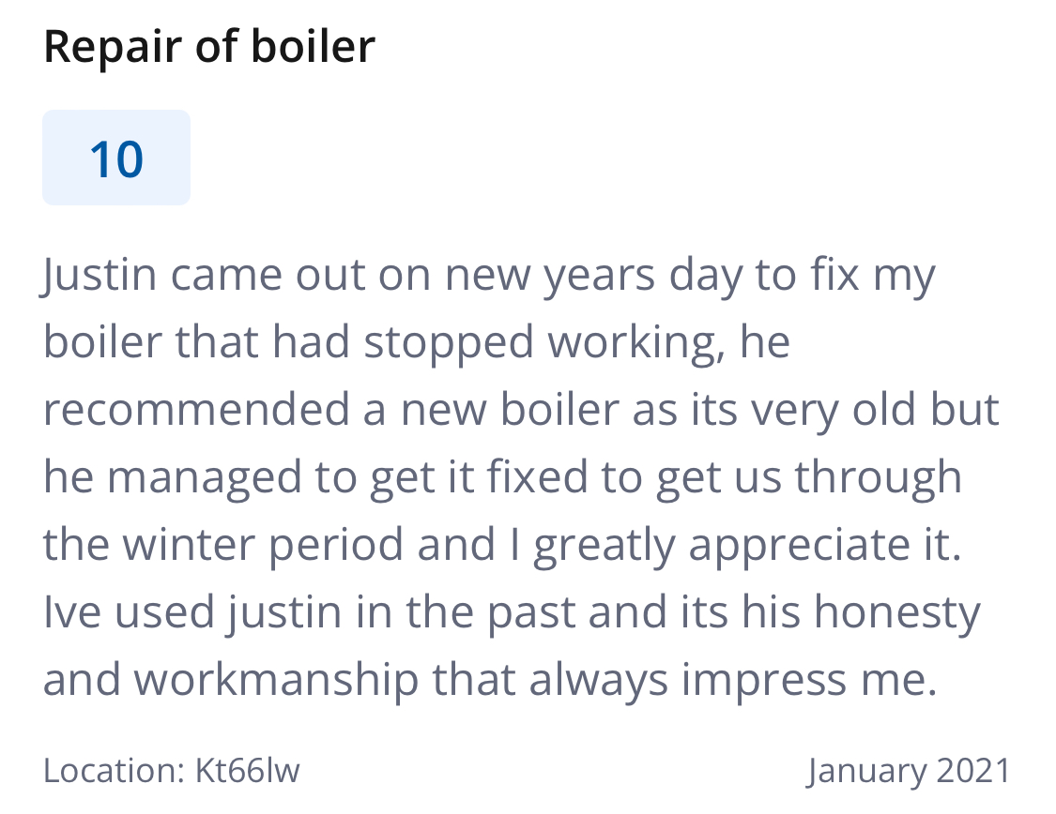Click the word "workmanship" in the review
The width and height of the screenshot is (1056, 814).
(276, 680)
